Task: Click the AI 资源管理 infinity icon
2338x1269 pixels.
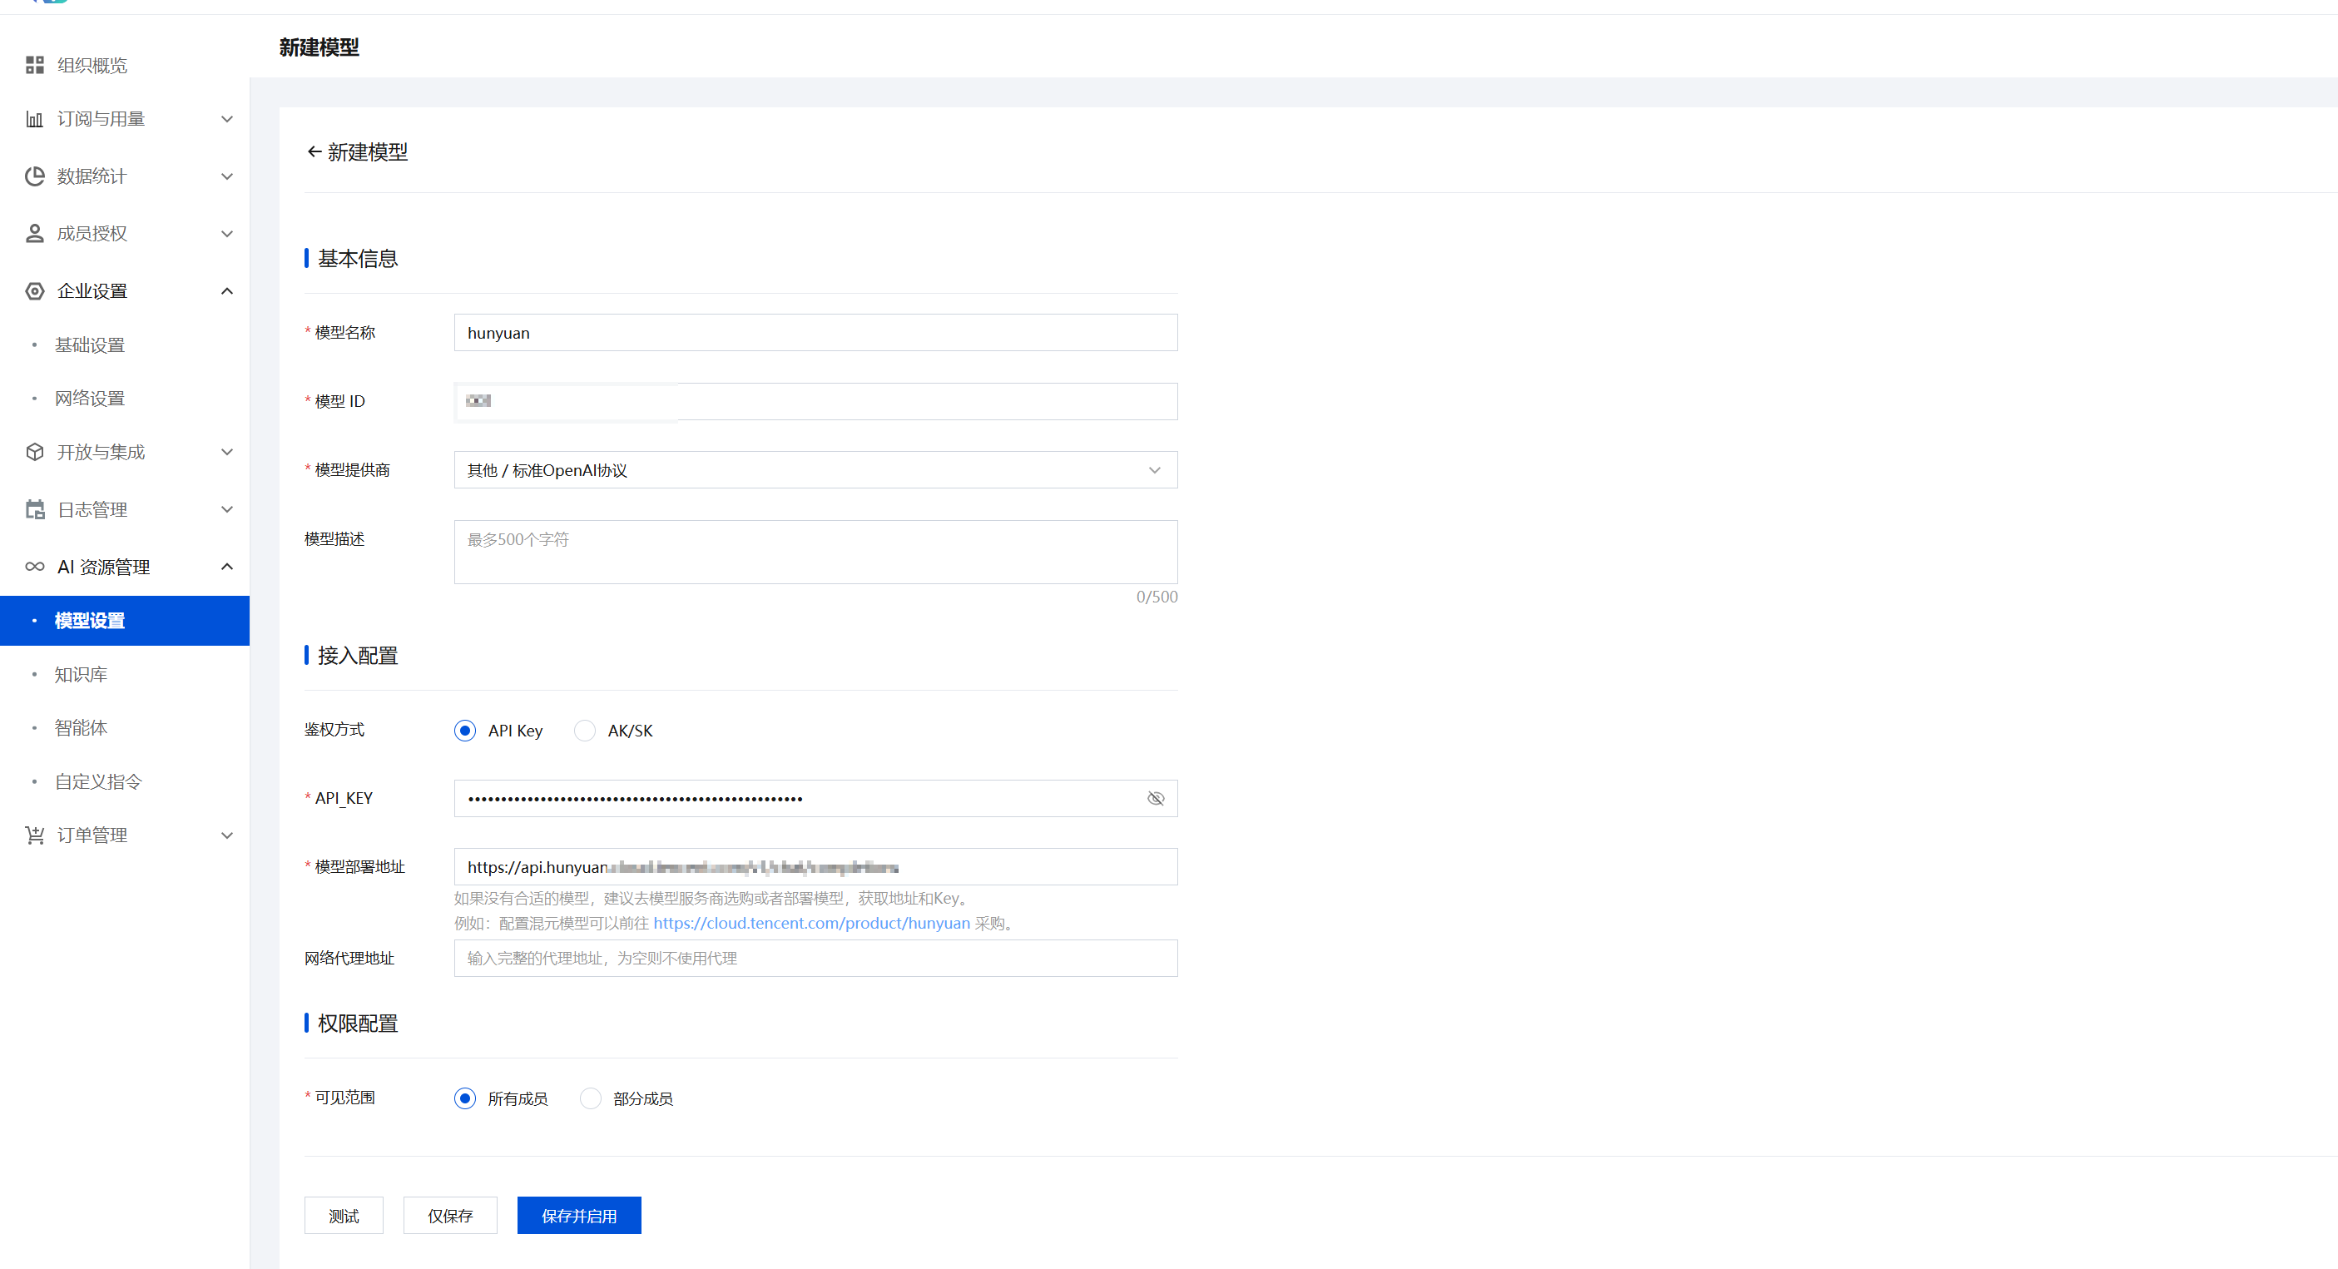Action: (34, 567)
